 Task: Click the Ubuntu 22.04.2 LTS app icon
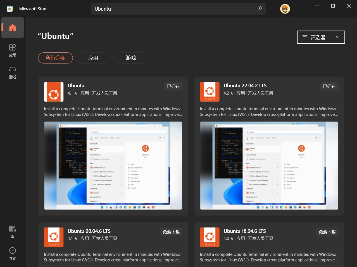(x=210, y=92)
